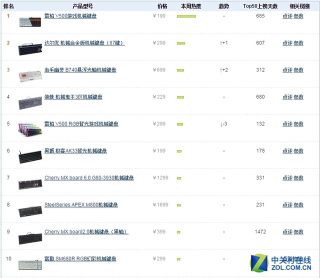Open the 雷柏 V500游戏机械键盘 product link
Screen dimensions: 320x278
tap(70, 16)
